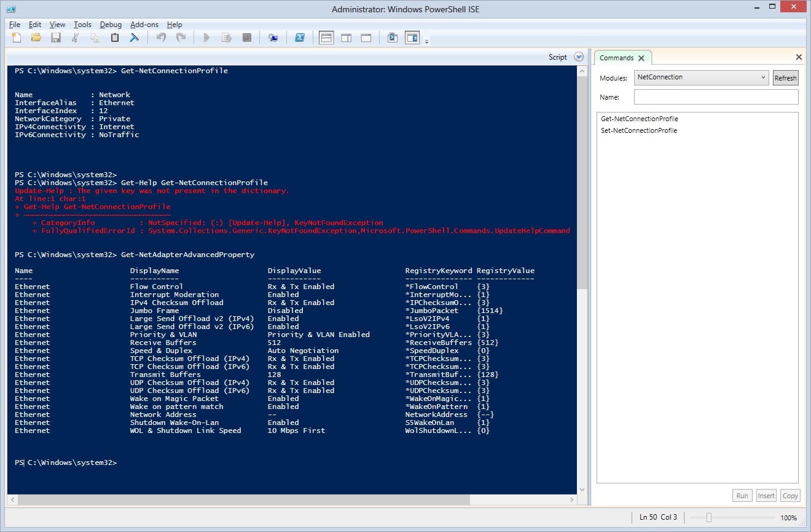Open a new remote PowerShell tab
The height and width of the screenshot is (532, 811).
[x=273, y=38]
